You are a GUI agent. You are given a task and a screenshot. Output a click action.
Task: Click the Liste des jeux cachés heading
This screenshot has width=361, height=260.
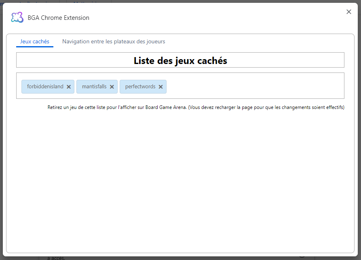point(180,61)
